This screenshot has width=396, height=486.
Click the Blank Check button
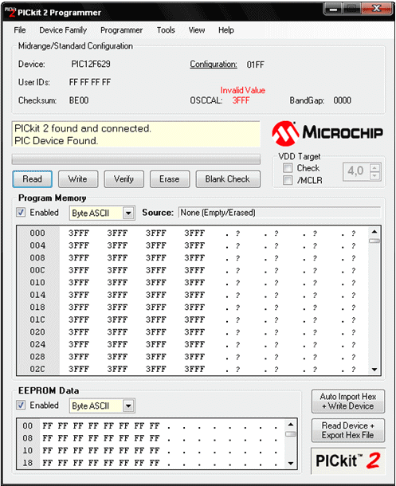(228, 179)
